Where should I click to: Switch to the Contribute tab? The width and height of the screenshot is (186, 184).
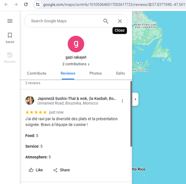pos(36,73)
